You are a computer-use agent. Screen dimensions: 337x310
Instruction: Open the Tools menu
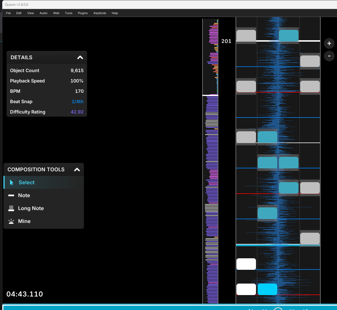coord(69,13)
